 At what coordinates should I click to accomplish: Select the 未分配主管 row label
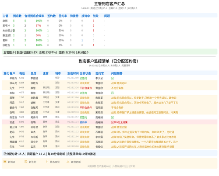(x=9, y=31)
